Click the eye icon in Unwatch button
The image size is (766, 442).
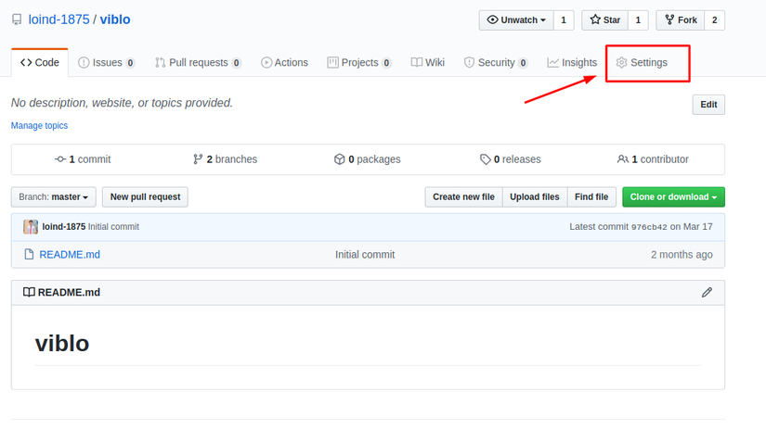coord(493,19)
